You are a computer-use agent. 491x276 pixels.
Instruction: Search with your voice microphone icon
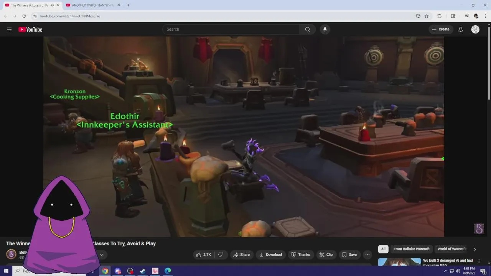click(x=325, y=30)
